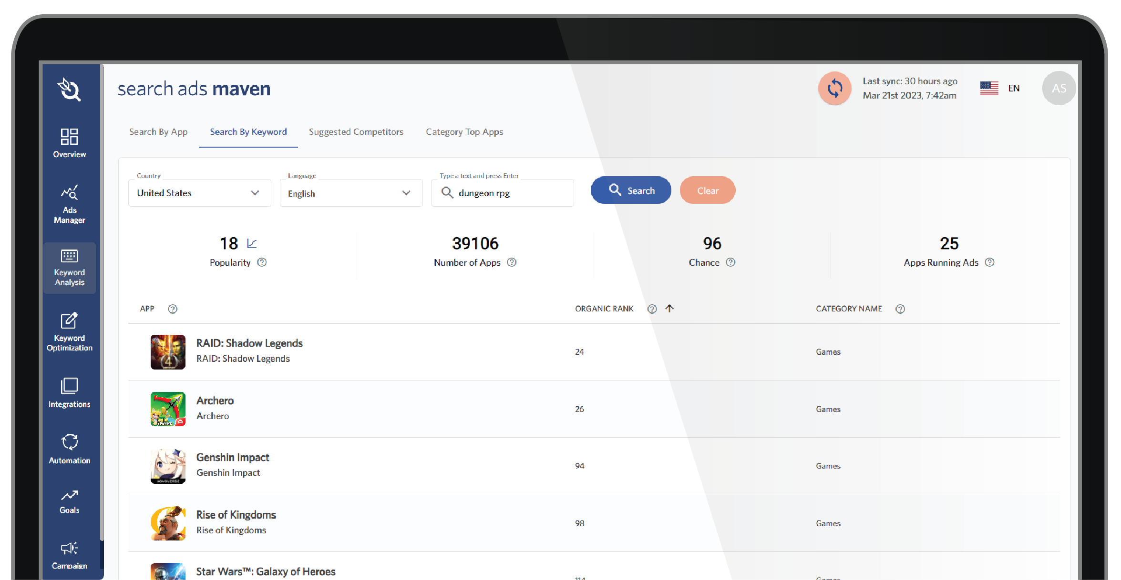1121x580 pixels.
Task: Switch to the Search By App tab
Action: click(158, 132)
